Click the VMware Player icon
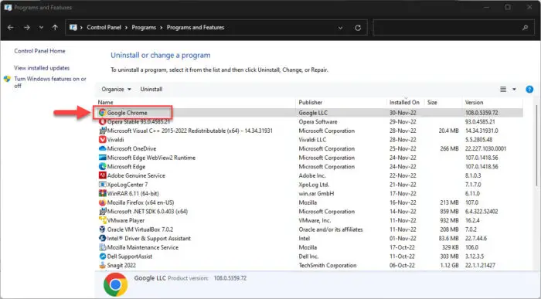 [x=102, y=220]
